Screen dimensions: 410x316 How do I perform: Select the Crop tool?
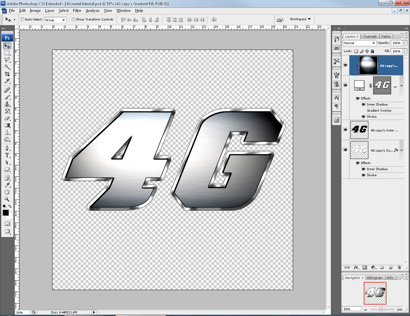[x=7, y=74]
